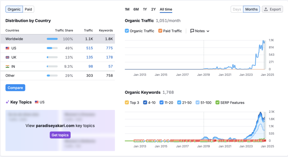288x157 pixels.
Task: Select the 6M time range
Action: coord(136,9)
